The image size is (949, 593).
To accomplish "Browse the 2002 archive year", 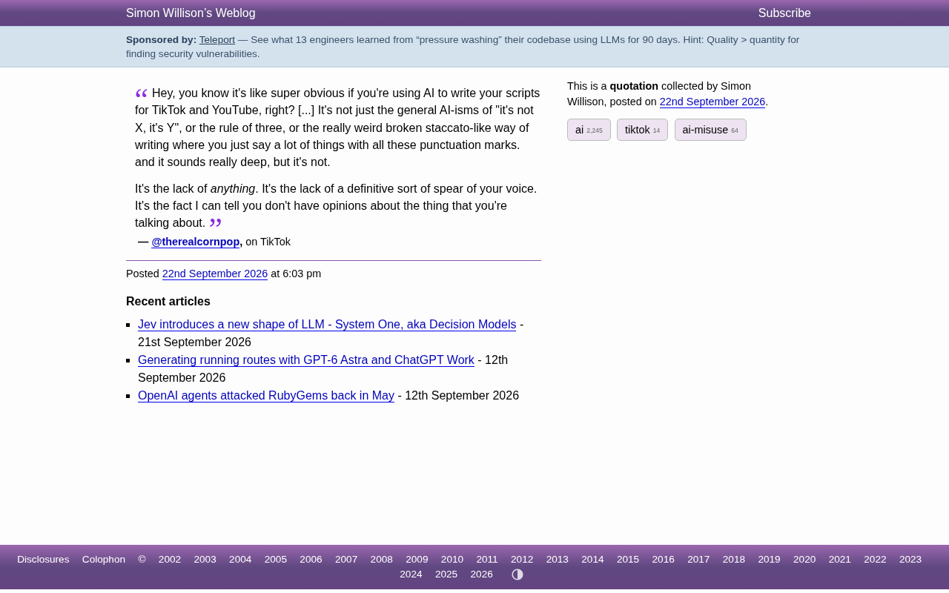I will pyautogui.click(x=170, y=560).
